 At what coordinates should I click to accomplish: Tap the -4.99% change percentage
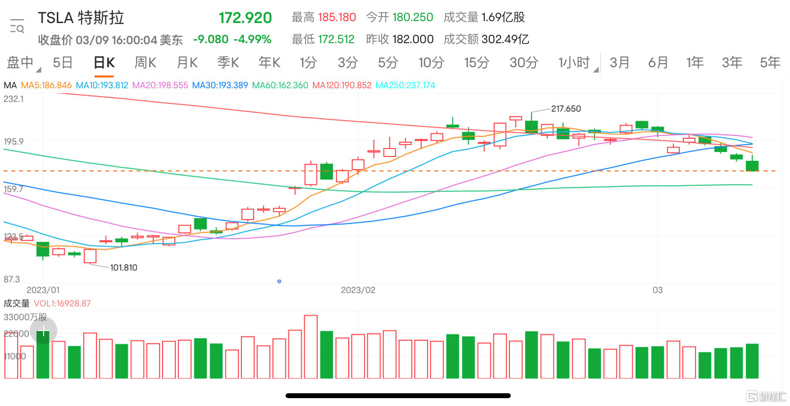252,39
